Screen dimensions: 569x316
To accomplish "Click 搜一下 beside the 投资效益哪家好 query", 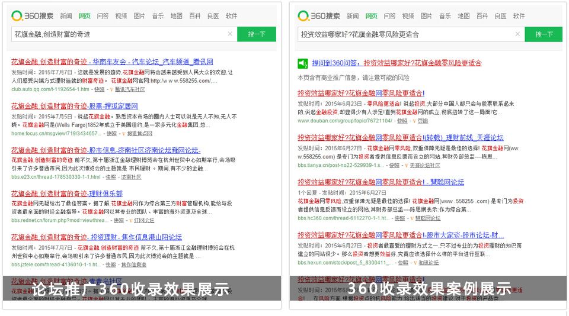I will pos(544,34).
